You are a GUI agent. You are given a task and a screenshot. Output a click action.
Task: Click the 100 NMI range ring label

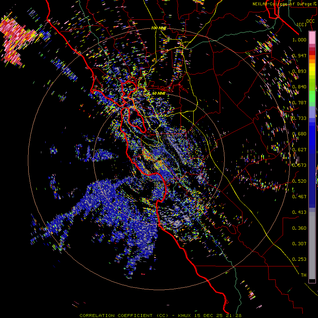coord(158,28)
